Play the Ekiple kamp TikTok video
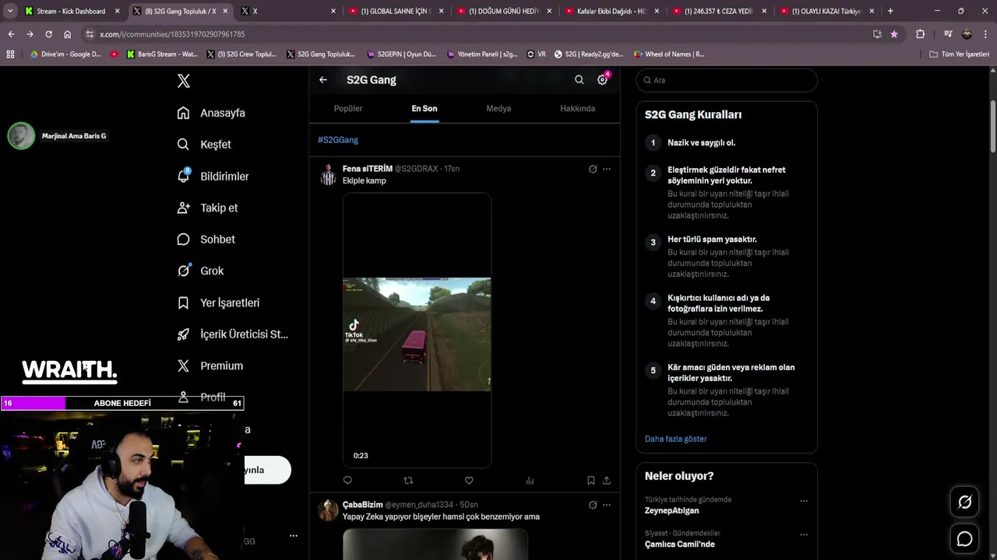This screenshot has height=560, width=997. (417, 331)
